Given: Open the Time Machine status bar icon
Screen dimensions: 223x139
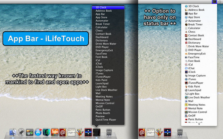Looking at the screenshot, I should click(x=220, y=2).
